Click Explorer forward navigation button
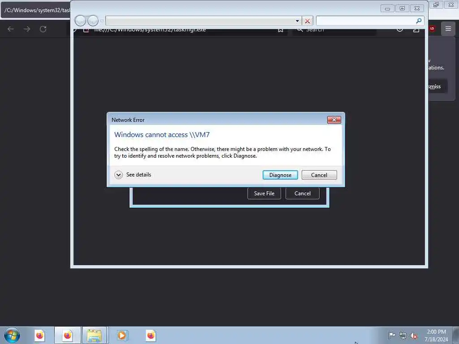 pyautogui.click(x=93, y=21)
